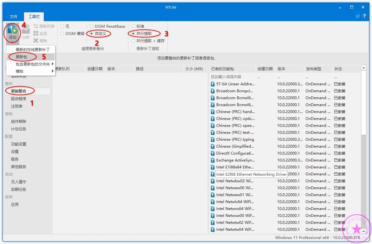Click the 全选 select-all icon
Image resolution: width=372 pixels, height=244 pixels.
(36, 33)
